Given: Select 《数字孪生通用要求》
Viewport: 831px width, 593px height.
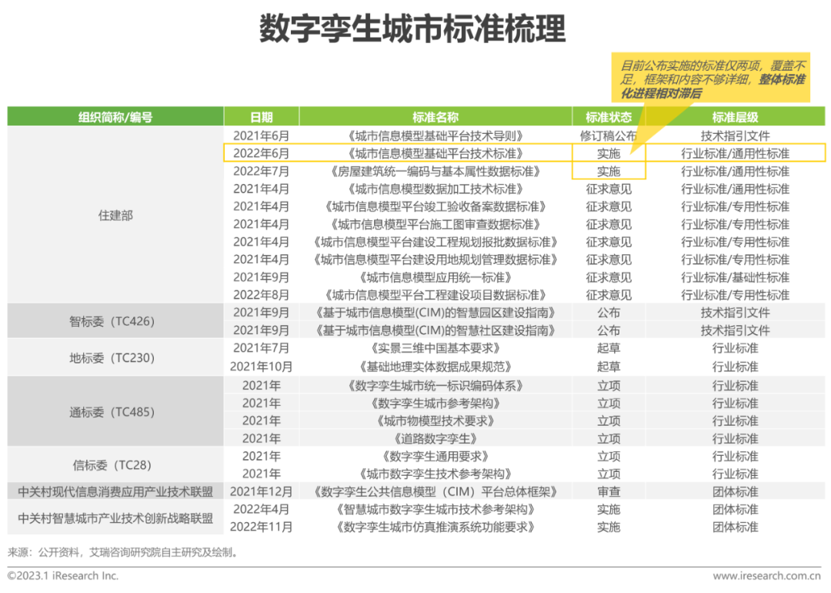Looking at the screenshot, I should click(435, 456).
